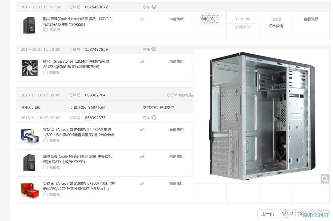The image size is (333, 221).
Task: Click the order date 2015-01-07 11:51:24
Action: (x=40, y=7)
